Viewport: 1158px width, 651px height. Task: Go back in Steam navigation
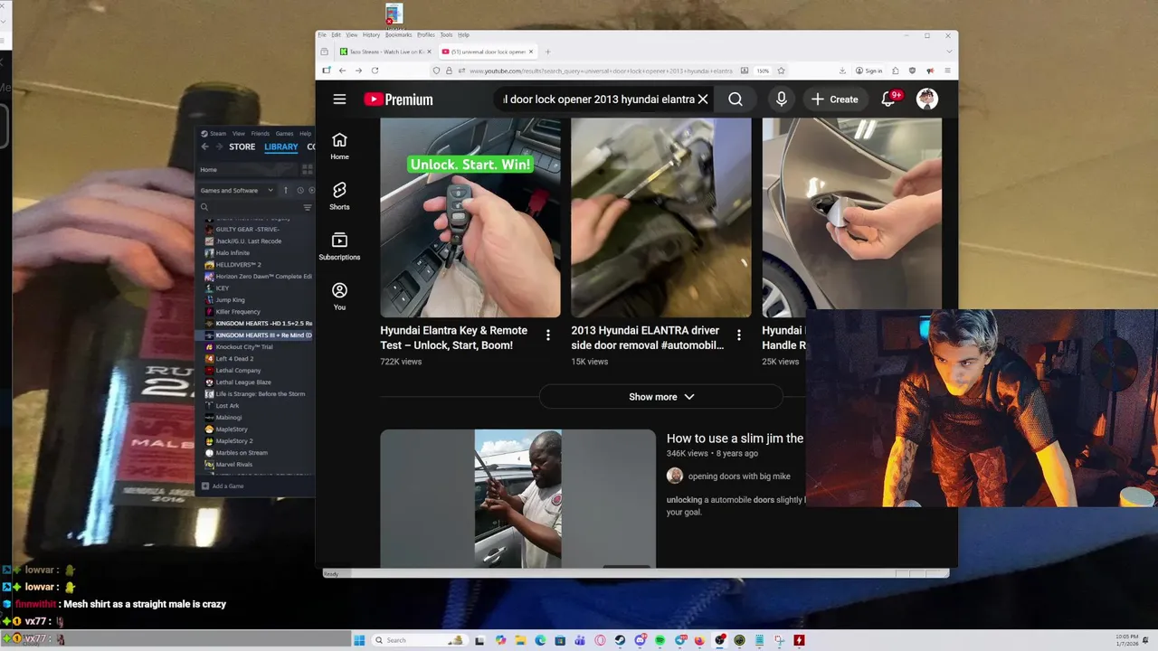(204, 146)
